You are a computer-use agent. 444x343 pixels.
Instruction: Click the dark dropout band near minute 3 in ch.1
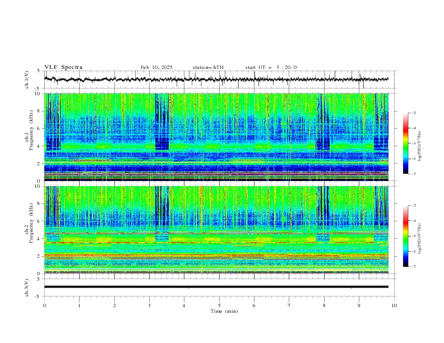pyautogui.click(x=162, y=122)
